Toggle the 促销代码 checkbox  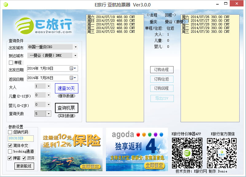pyautogui.click(x=10, y=132)
